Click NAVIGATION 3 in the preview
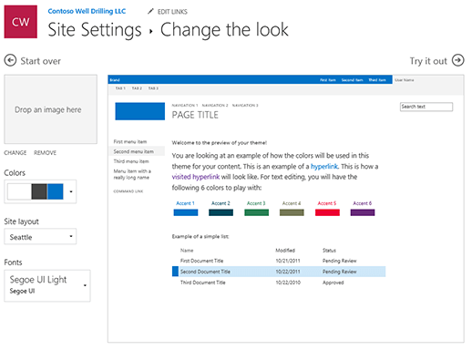The height and width of the screenshot is (350, 472). click(245, 106)
